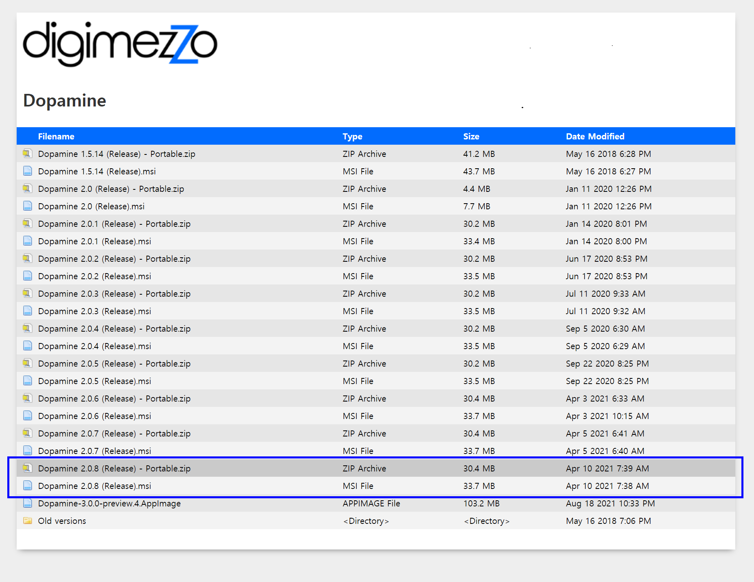This screenshot has height=582, width=754.
Task: Click the Old versions folder icon
Action: click(27, 521)
